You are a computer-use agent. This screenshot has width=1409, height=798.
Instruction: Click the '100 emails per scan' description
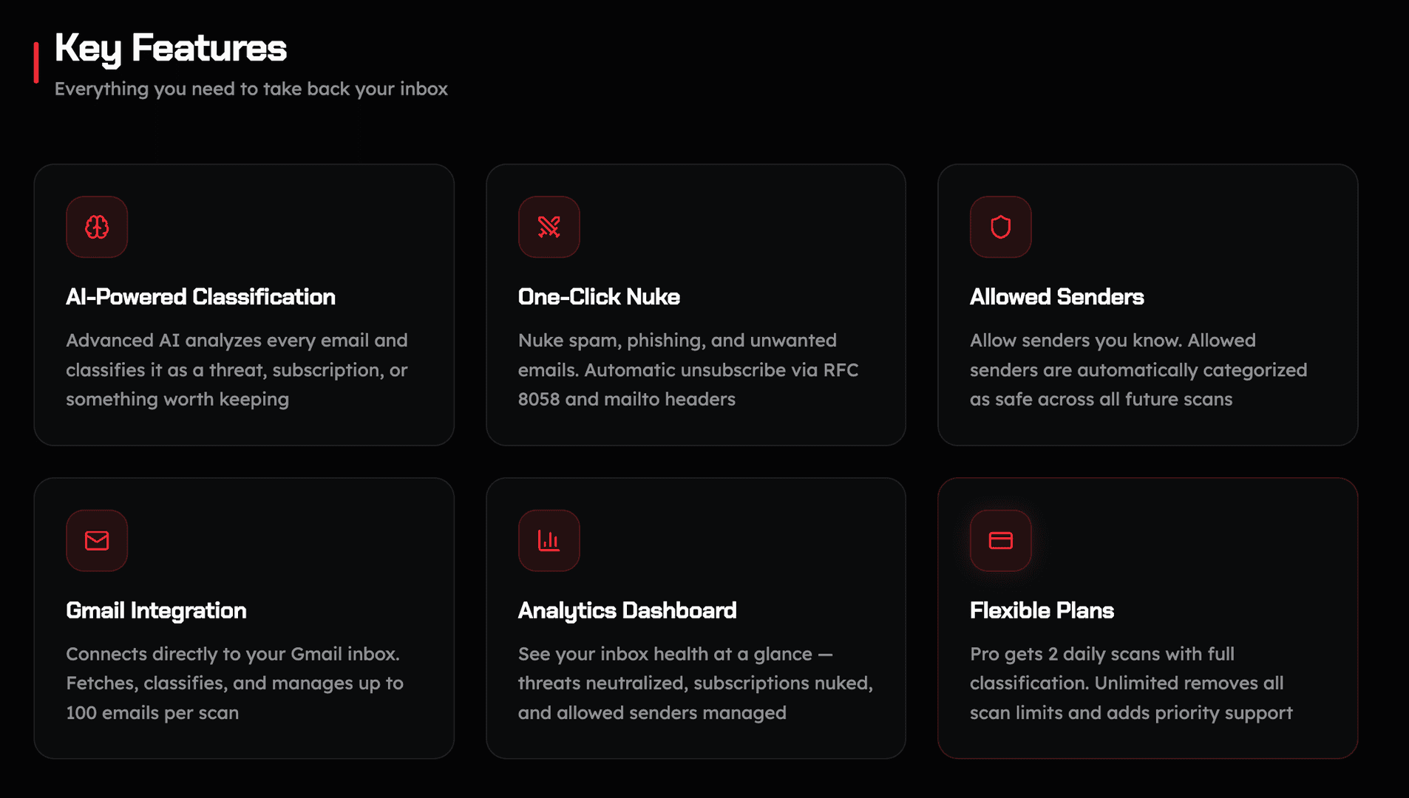[x=234, y=683]
